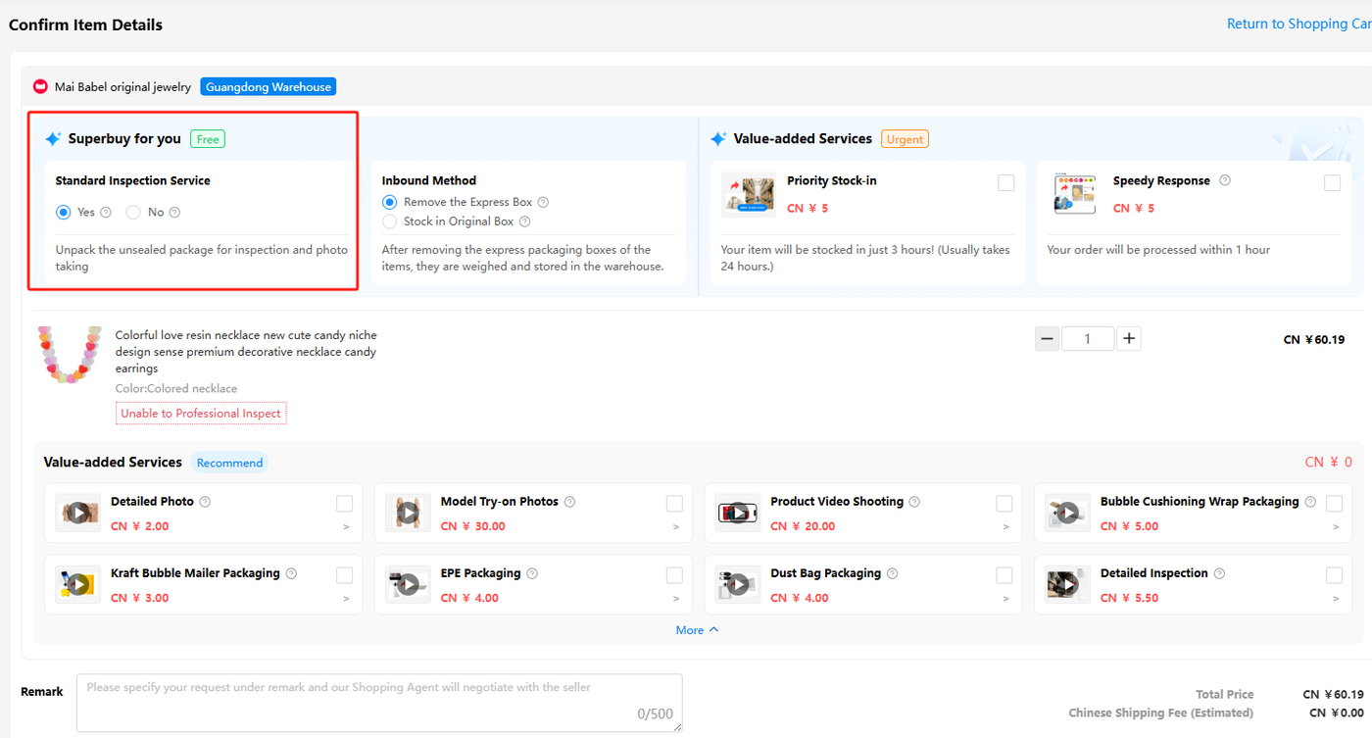Screen dimensions: 1372x738
Task: Tick the EPE Packaging checkbox
Action: pos(674,575)
